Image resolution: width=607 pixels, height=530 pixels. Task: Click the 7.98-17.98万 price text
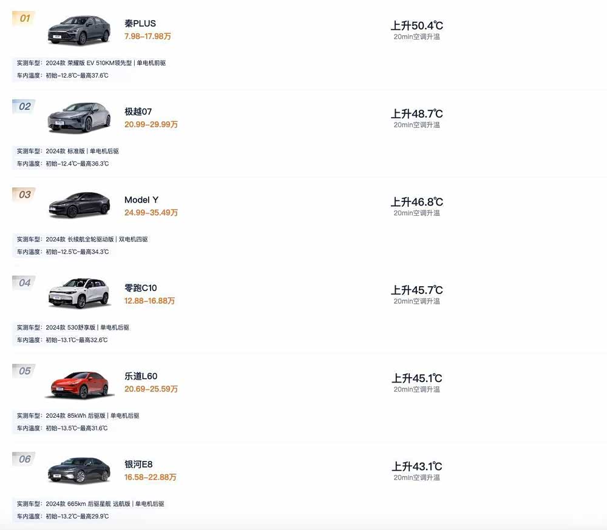pos(148,36)
